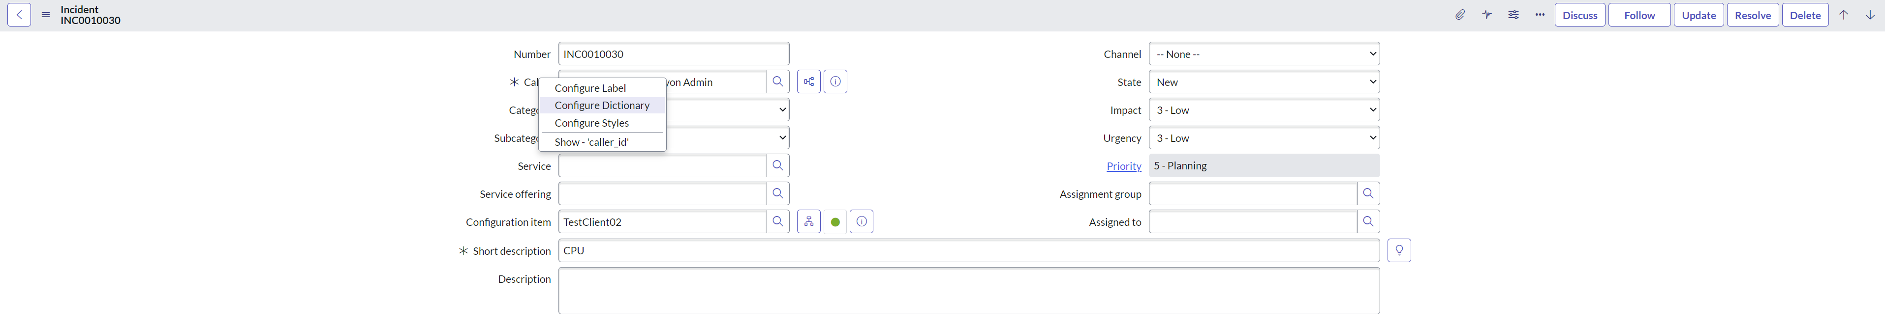
Task: Click into the Description text area
Action: [968, 291]
